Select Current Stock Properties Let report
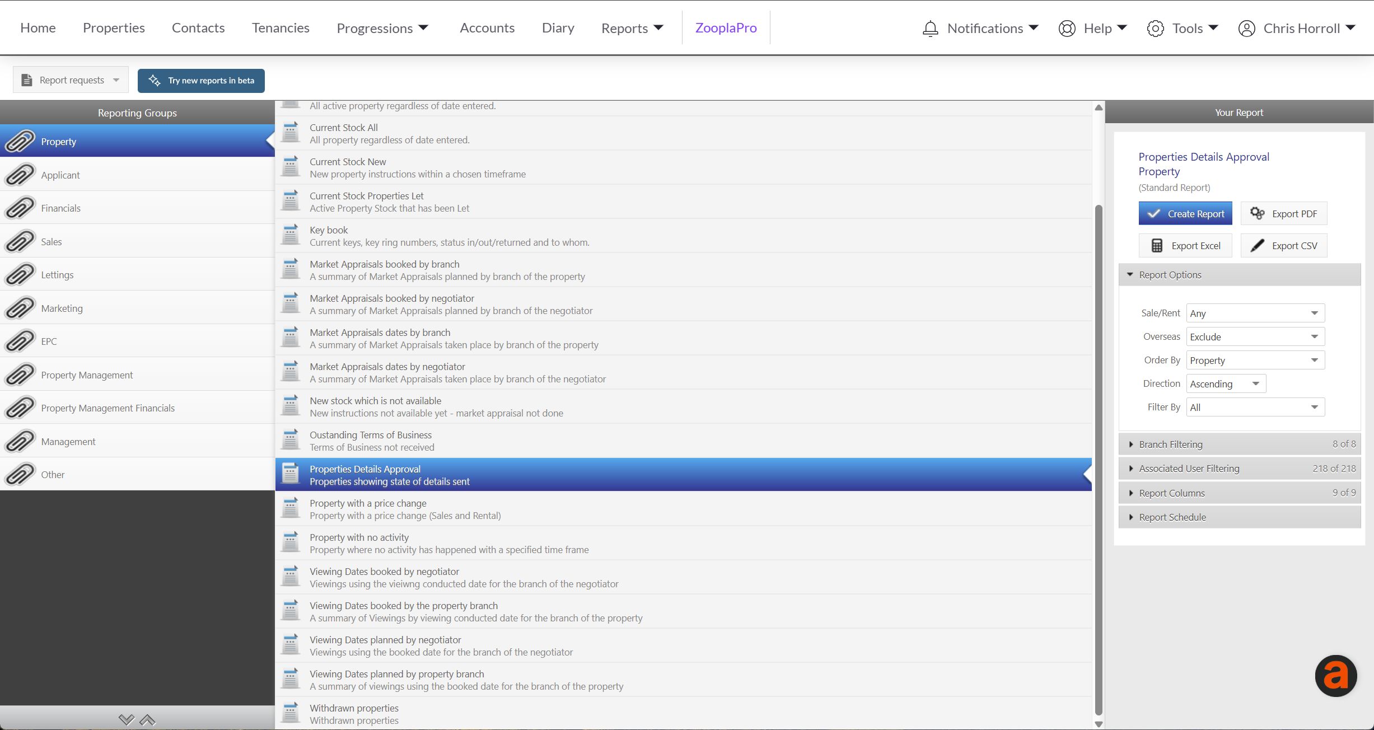The image size is (1374, 730). 683,202
